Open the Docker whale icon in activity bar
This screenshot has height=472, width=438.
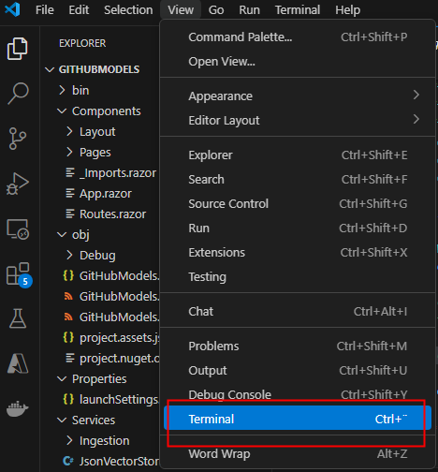[18, 408]
